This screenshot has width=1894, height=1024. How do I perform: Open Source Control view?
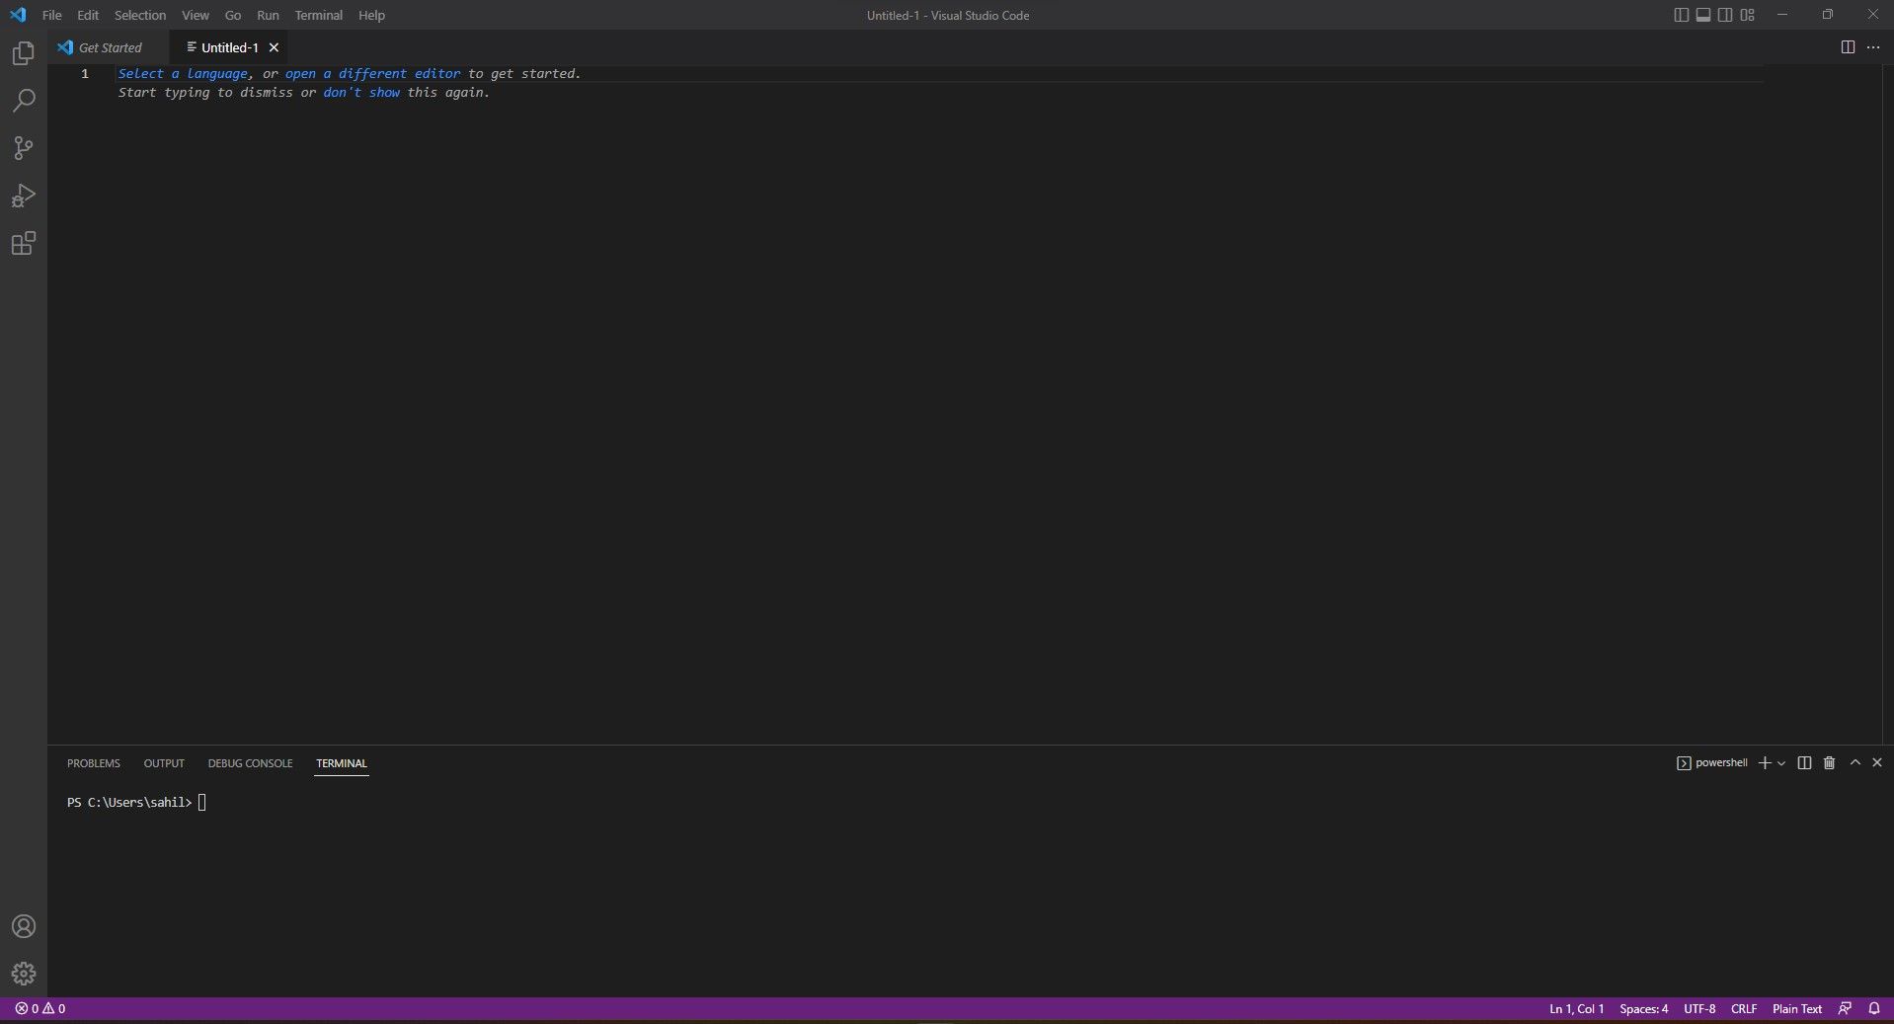click(24, 148)
